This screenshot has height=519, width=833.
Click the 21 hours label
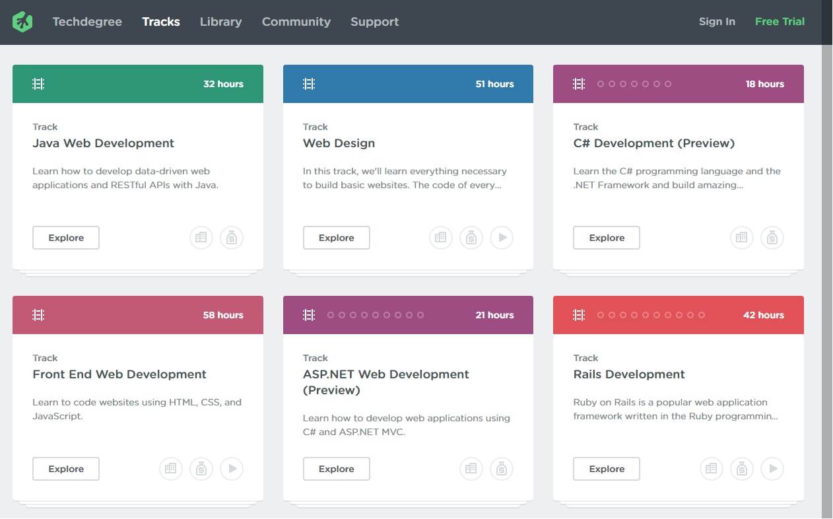[495, 315]
